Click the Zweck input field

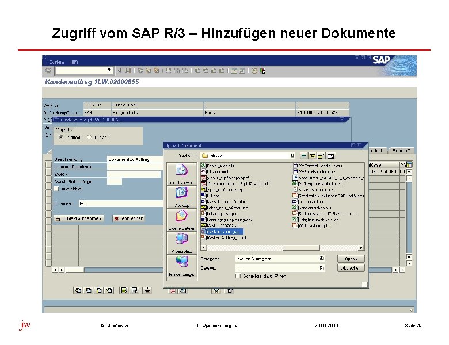(134, 174)
